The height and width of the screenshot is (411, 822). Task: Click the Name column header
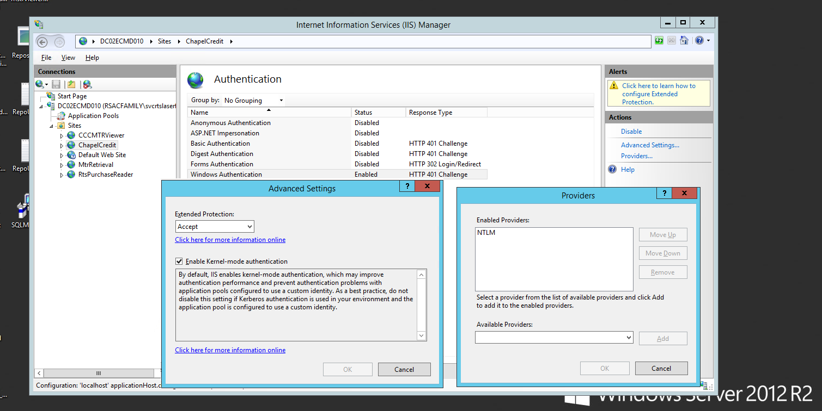tap(270, 113)
